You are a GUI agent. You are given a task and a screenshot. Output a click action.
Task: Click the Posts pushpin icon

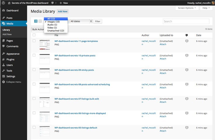(4, 18)
